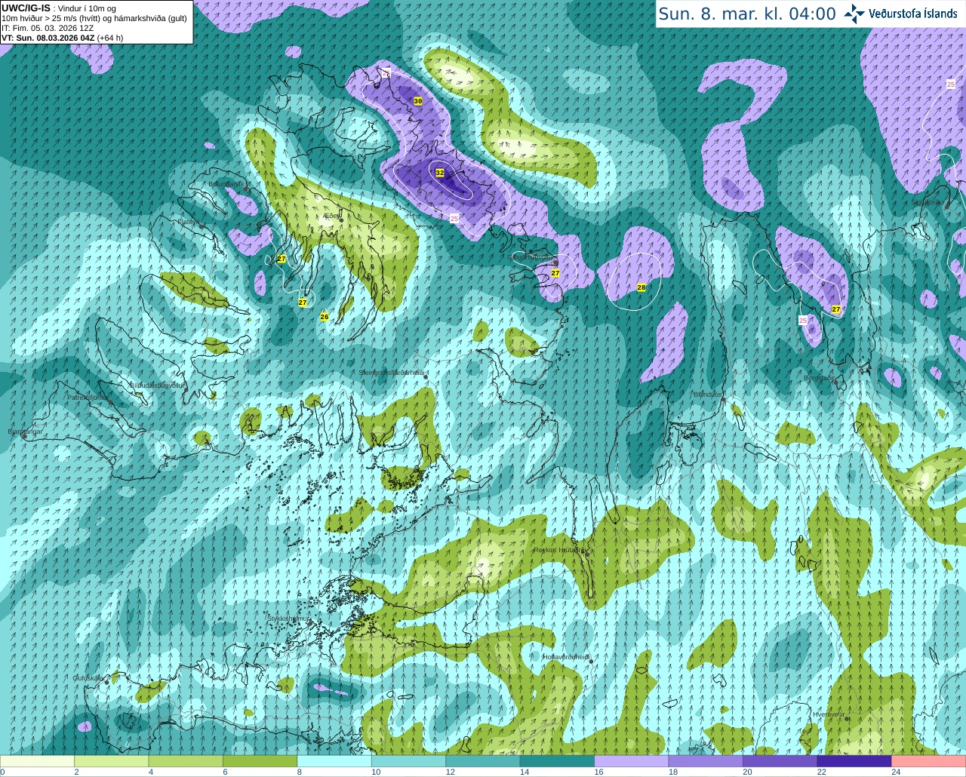This screenshot has height=777, width=966.
Task: Click the violet 20–22 legend swatch
Action: tap(780, 761)
